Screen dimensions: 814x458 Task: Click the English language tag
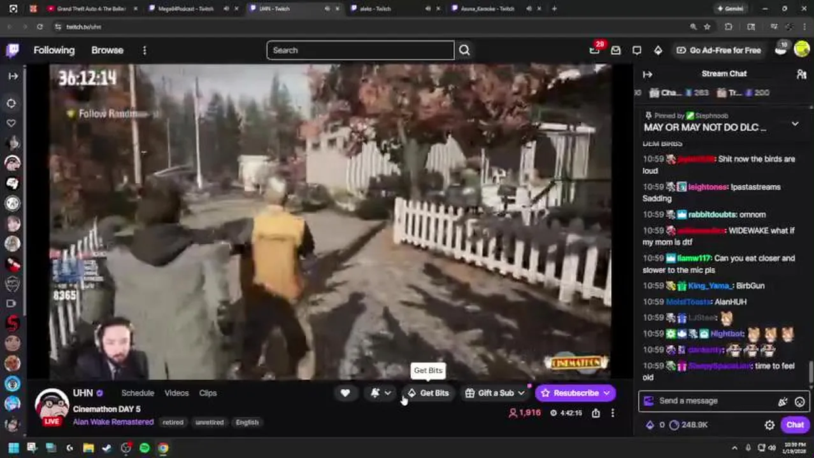tap(247, 422)
